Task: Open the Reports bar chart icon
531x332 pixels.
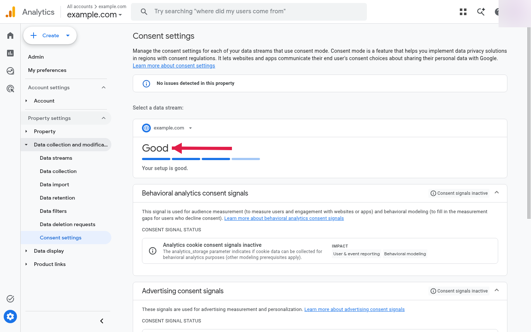Action: point(10,53)
